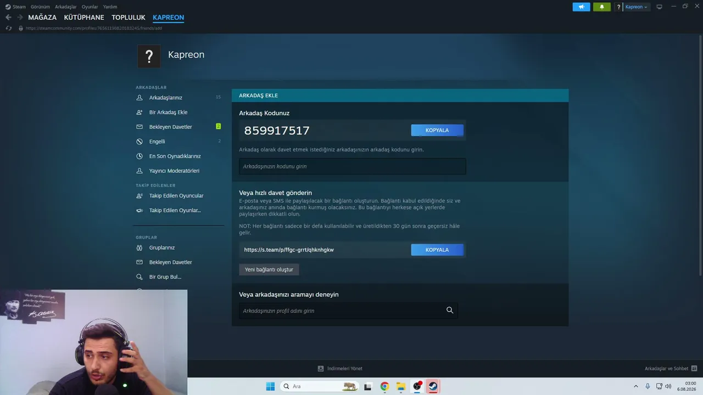Image resolution: width=703 pixels, height=395 pixels.
Task: Open İndirmeleri Yönet downloads manager
Action: [x=340, y=369]
